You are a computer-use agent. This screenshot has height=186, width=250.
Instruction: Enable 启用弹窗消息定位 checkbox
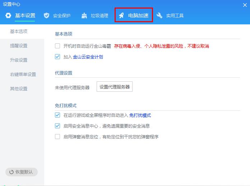[57, 137]
